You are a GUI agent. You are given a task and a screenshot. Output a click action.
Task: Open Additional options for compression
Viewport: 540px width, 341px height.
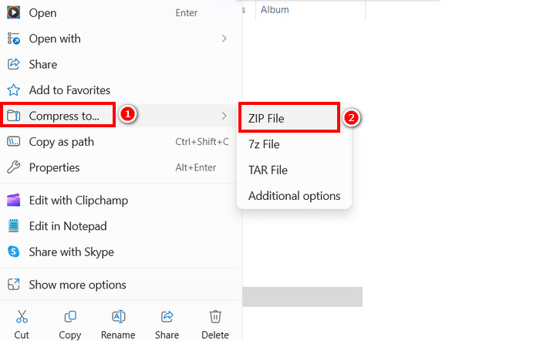pos(294,196)
